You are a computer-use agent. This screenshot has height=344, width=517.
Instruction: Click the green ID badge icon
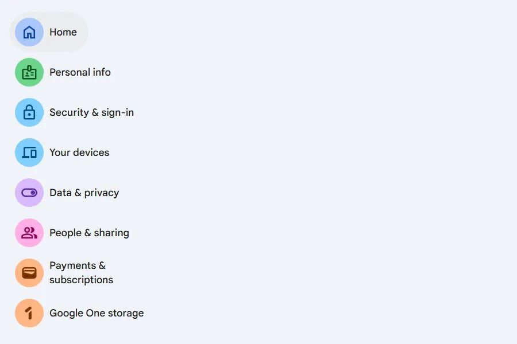pyautogui.click(x=29, y=72)
